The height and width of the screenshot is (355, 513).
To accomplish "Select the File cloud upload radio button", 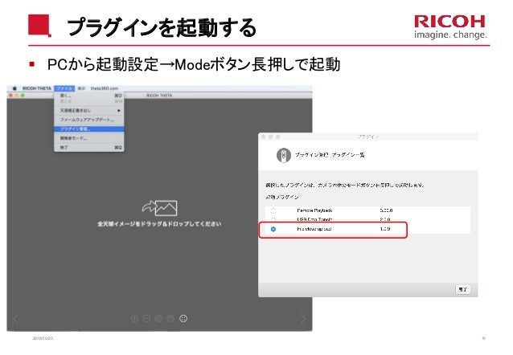I will point(273,229).
